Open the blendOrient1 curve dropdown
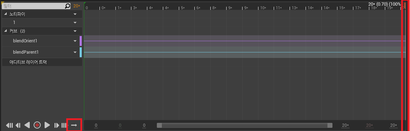The image size is (410, 131). [x=75, y=41]
